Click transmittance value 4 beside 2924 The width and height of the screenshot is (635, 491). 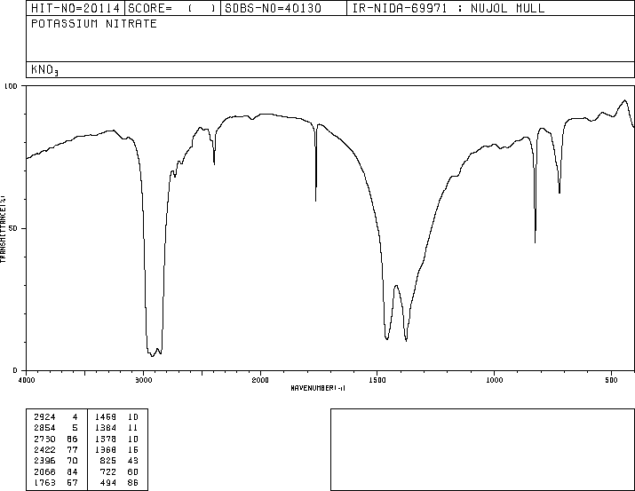point(75,416)
